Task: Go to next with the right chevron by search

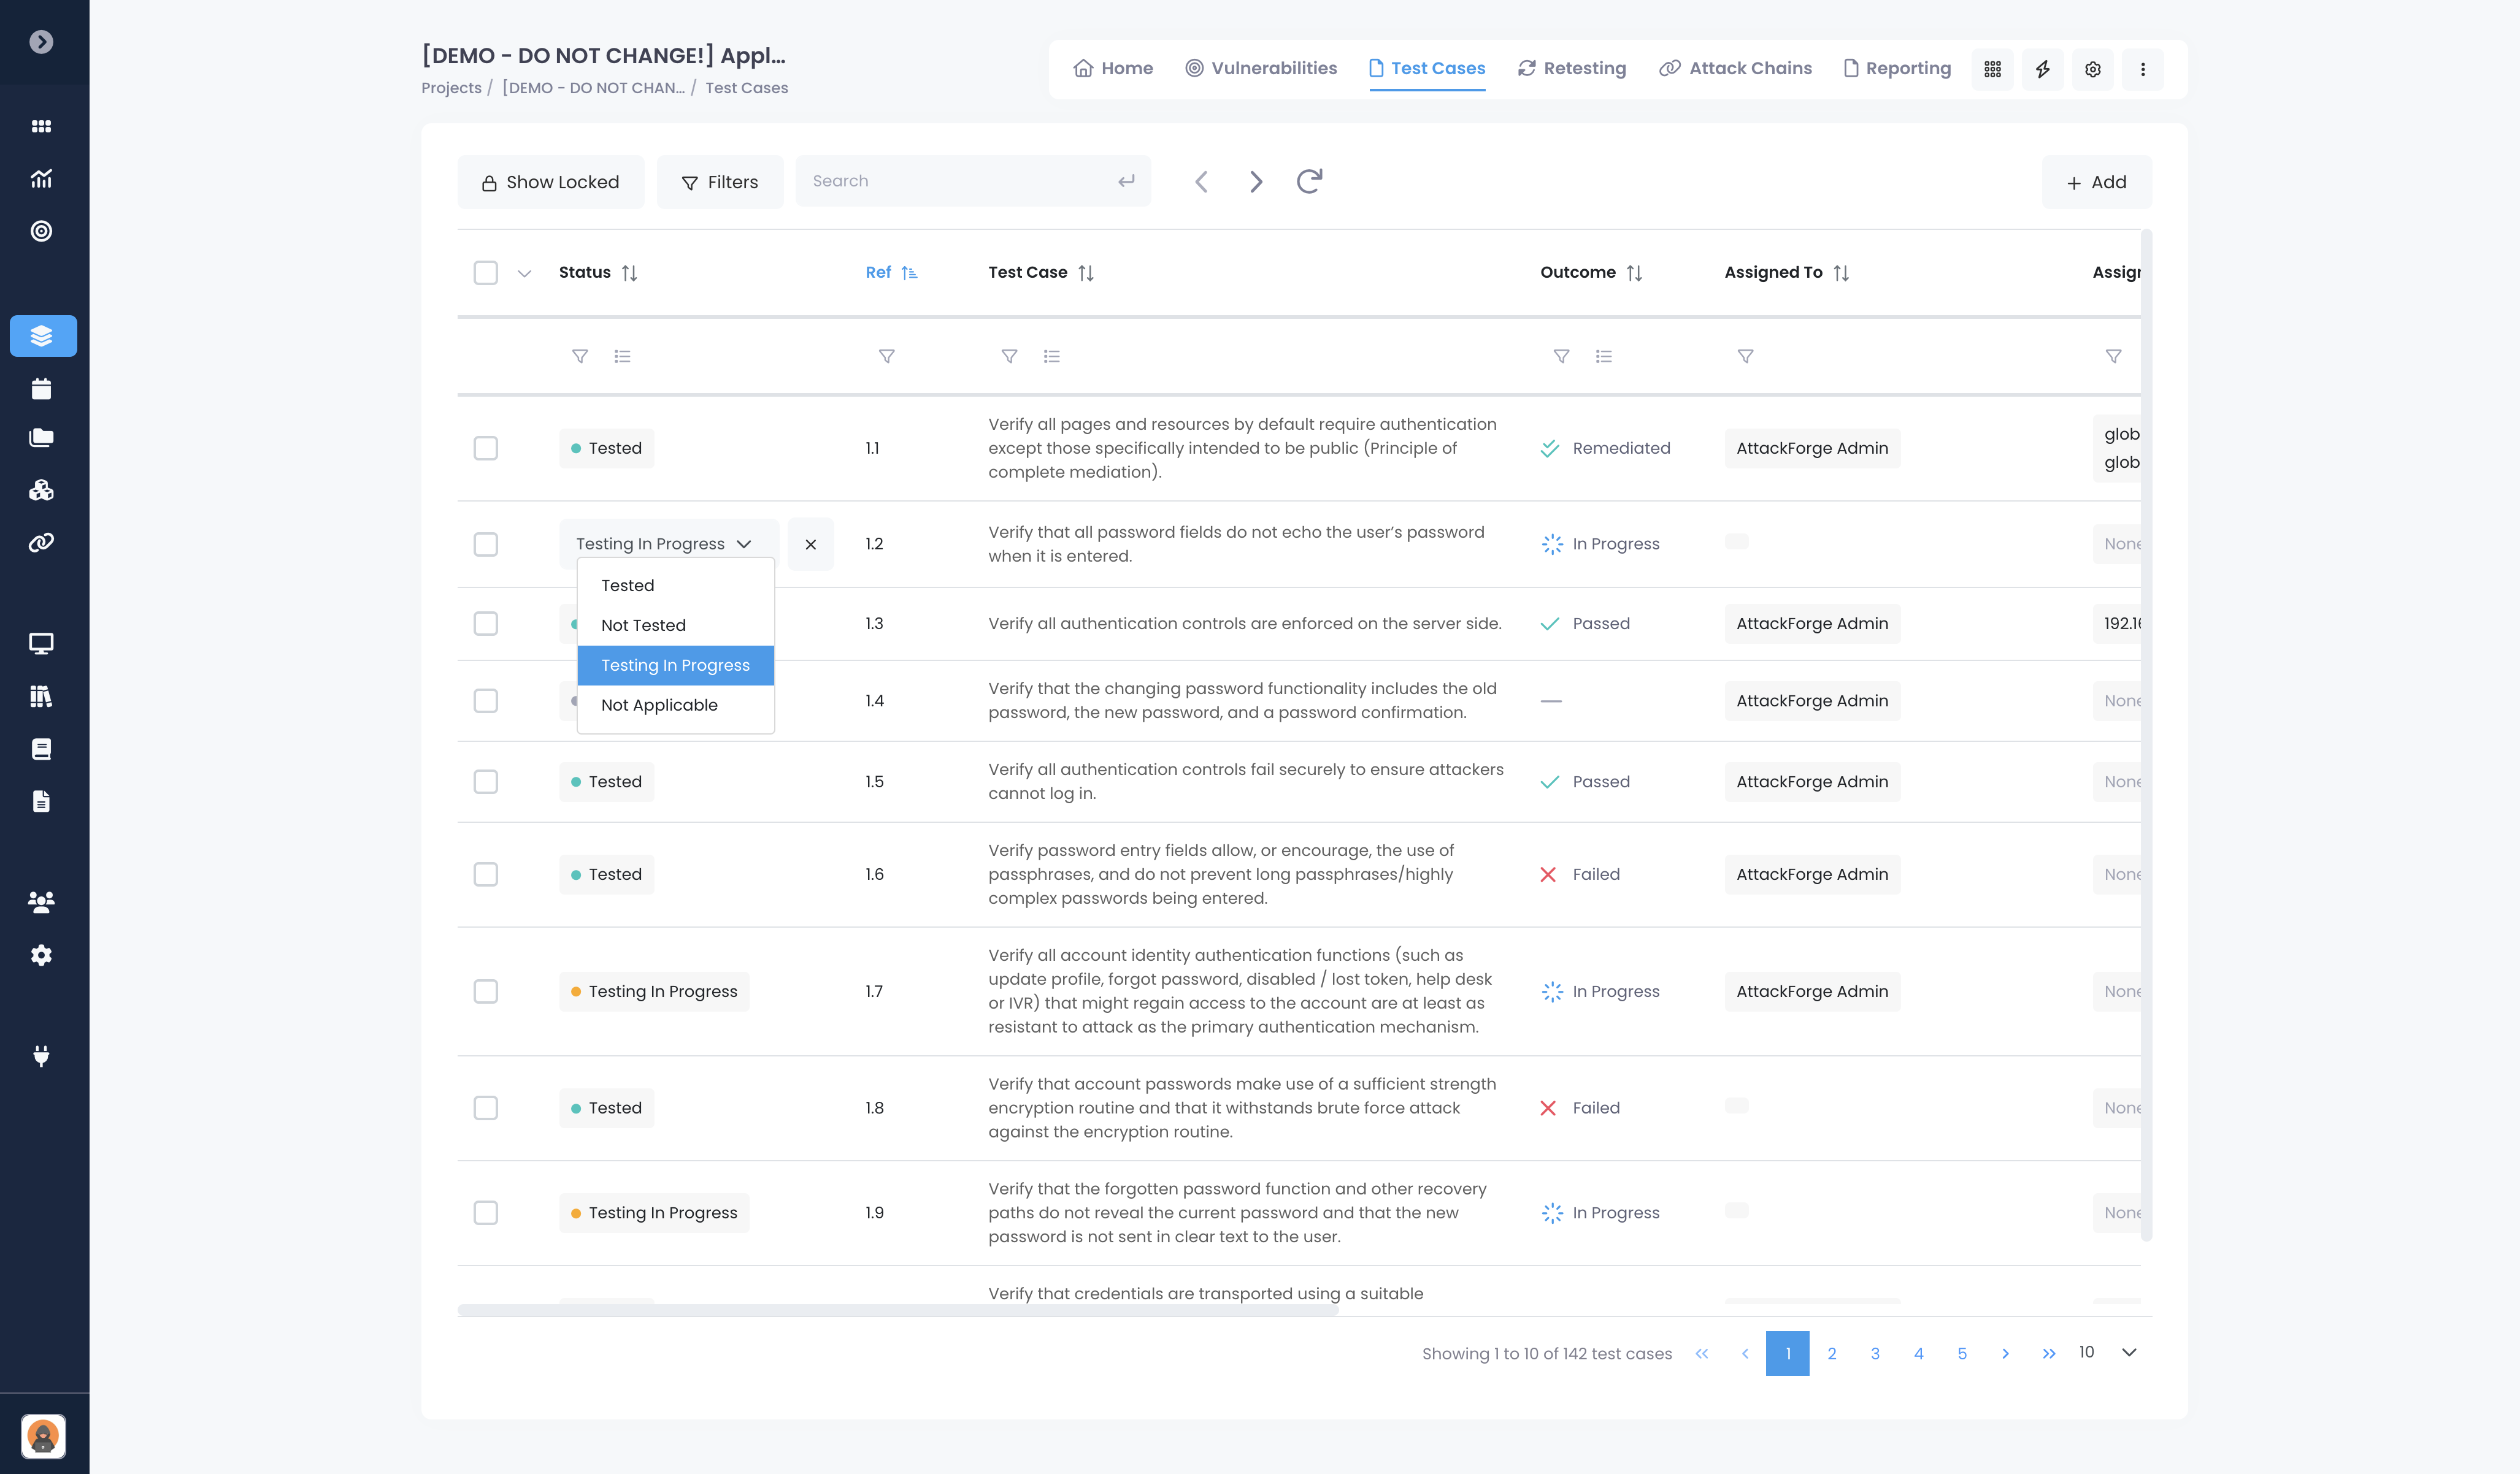Action: point(1256,181)
